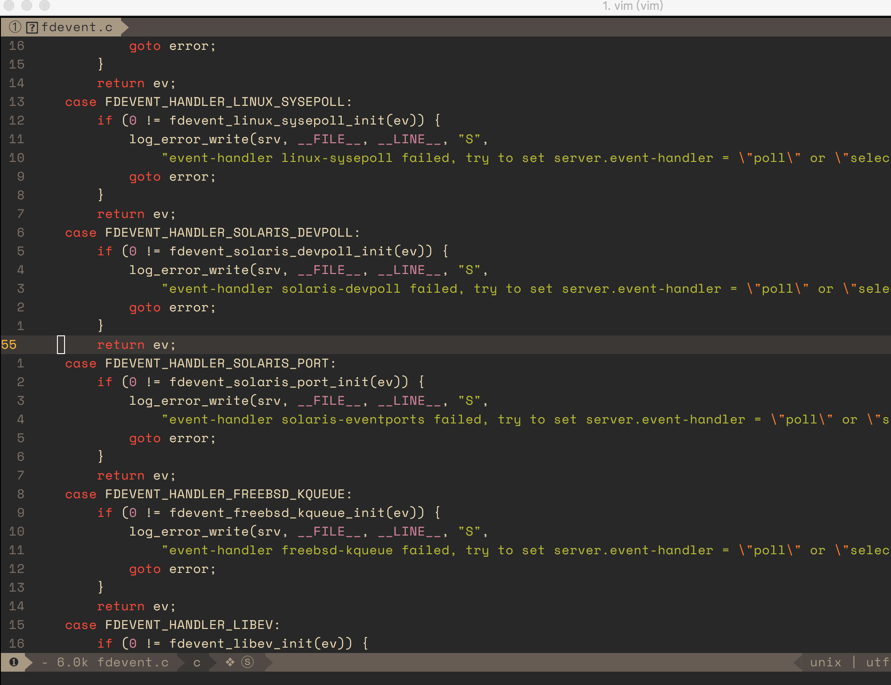This screenshot has height=685, width=891.
Task: Click the return ev line above LIBEV case
Action: (136, 606)
